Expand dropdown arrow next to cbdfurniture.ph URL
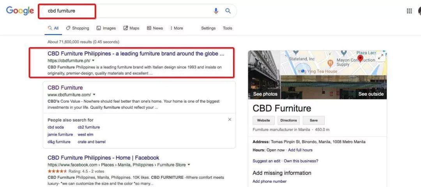Screen dimensions: 421x187 (93, 61)
